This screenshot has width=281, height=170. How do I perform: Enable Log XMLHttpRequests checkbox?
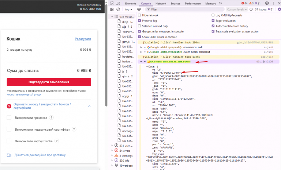pyautogui.click(x=213, y=15)
